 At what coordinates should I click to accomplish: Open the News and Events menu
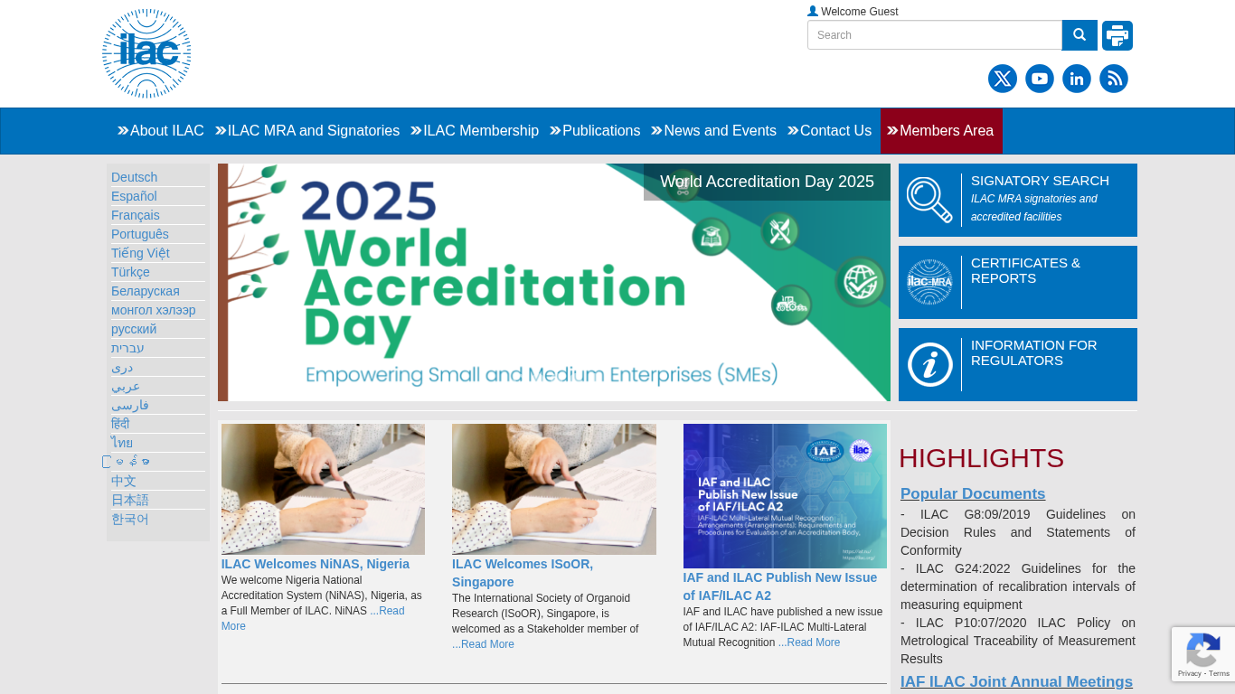pos(713,131)
